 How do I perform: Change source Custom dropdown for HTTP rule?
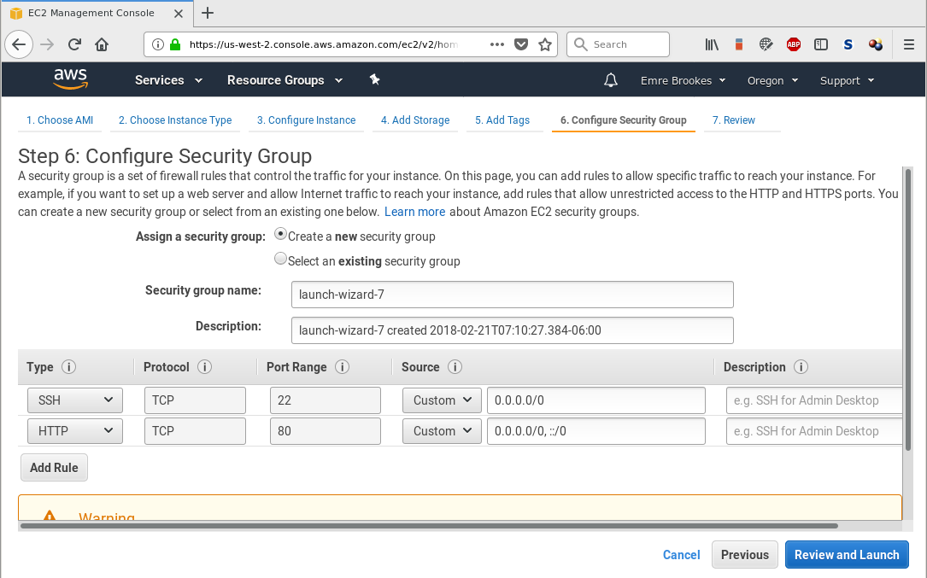click(x=443, y=431)
